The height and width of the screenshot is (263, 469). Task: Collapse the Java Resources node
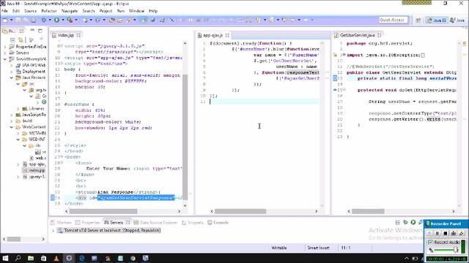[12, 77]
